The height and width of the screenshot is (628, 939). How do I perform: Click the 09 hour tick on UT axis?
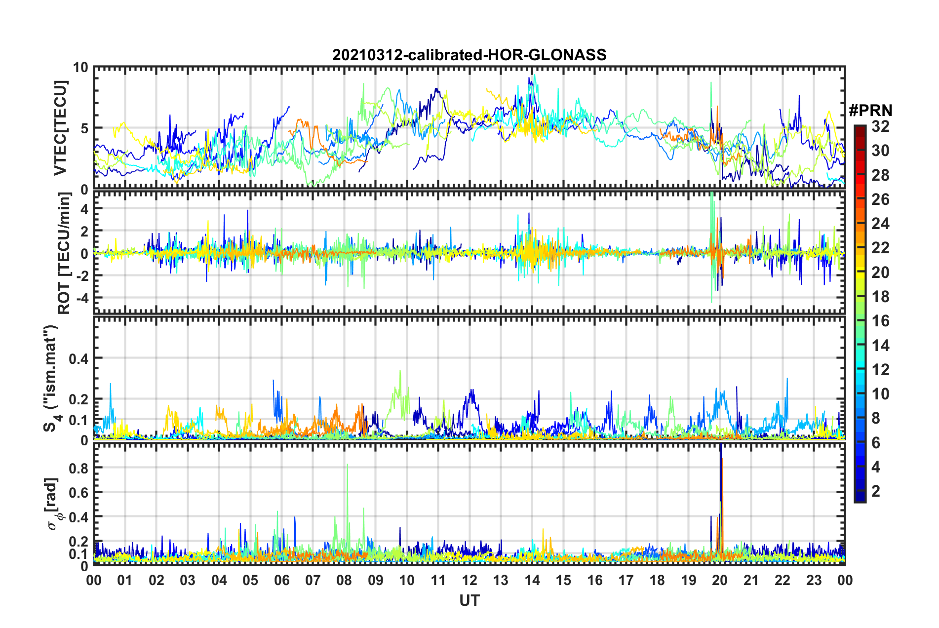click(376, 580)
